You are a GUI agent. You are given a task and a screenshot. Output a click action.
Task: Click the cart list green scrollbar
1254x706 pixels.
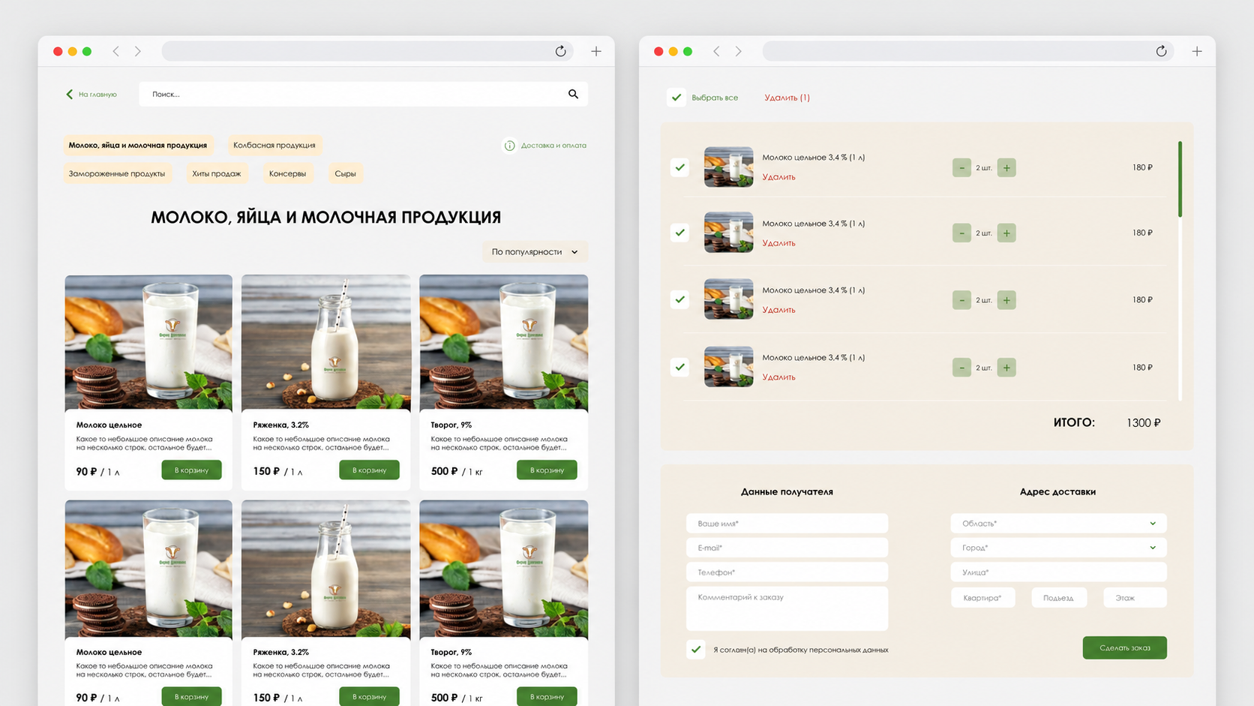(1180, 179)
